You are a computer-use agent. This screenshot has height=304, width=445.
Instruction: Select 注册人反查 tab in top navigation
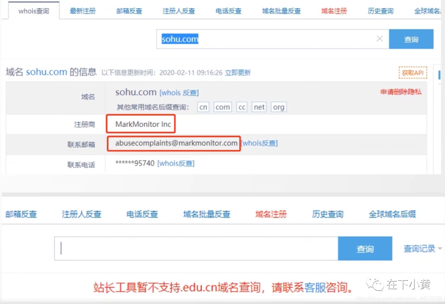pyautogui.click(x=179, y=11)
